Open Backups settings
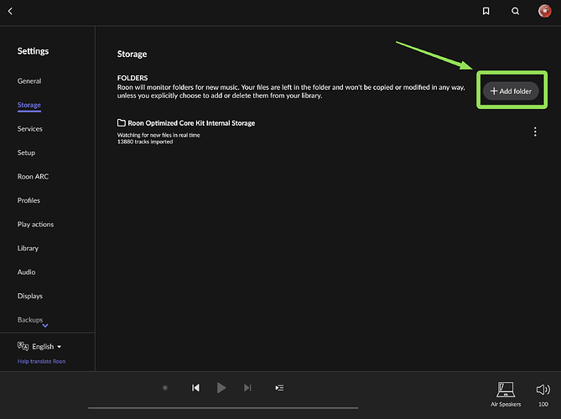The width and height of the screenshot is (561, 419). [x=30, y=319]
